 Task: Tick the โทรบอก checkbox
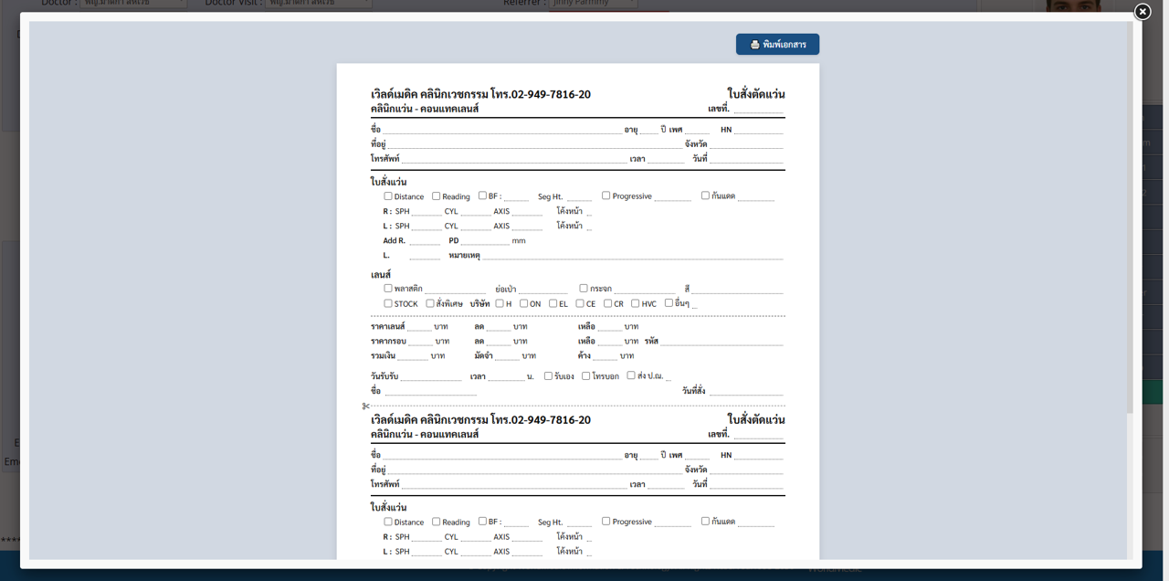586,375
